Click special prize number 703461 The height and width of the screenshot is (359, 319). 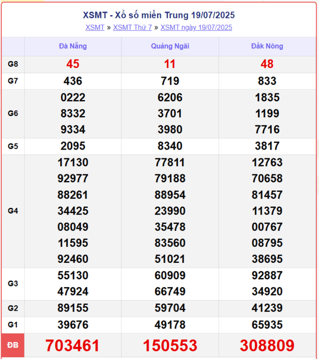pyautogui.click(x=73, y=345)
